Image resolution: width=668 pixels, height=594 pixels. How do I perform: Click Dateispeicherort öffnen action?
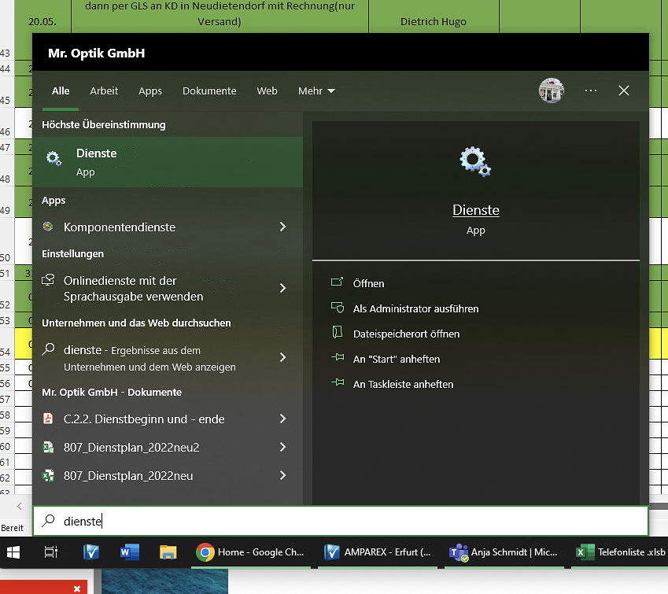click(x=406, y=334)
